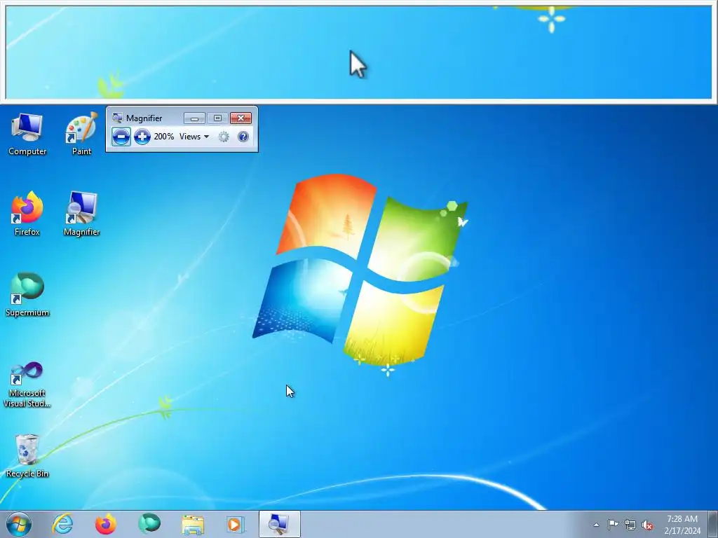Open Magnifier options gear icon

(224, 137)
